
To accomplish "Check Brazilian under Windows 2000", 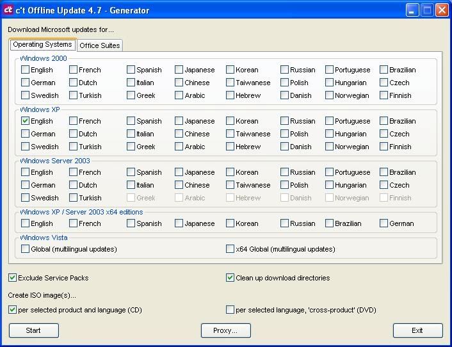I will (383, 69).
